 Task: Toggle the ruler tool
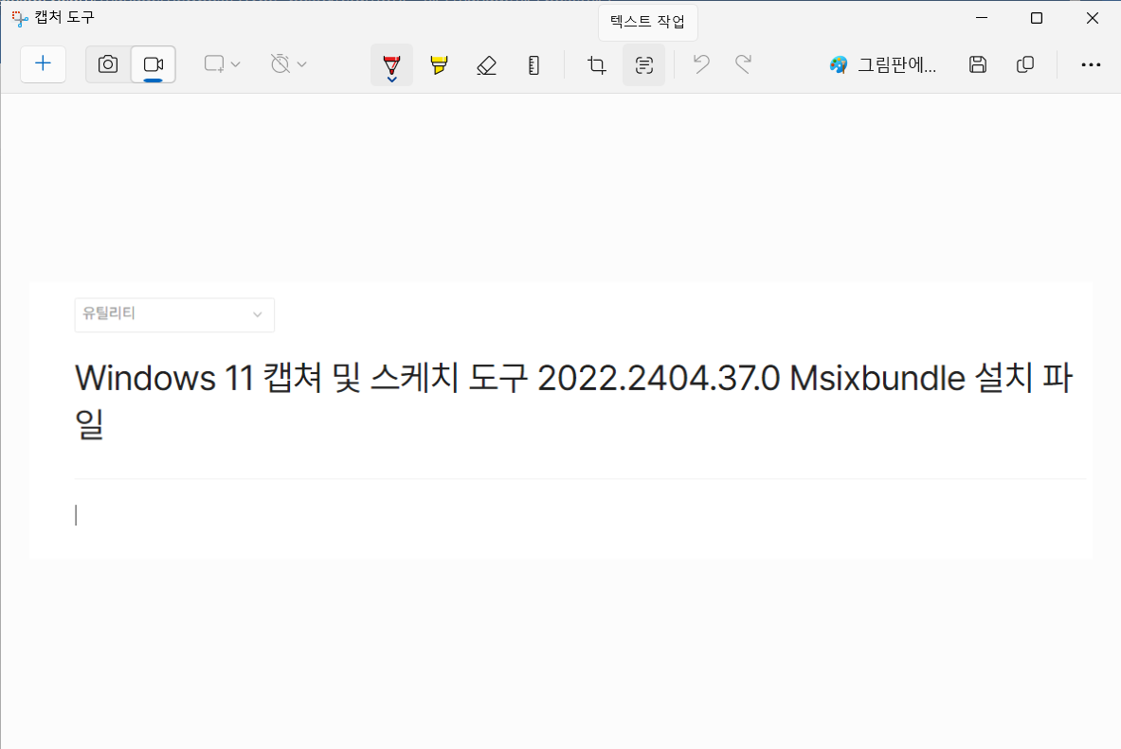(533, 65)
